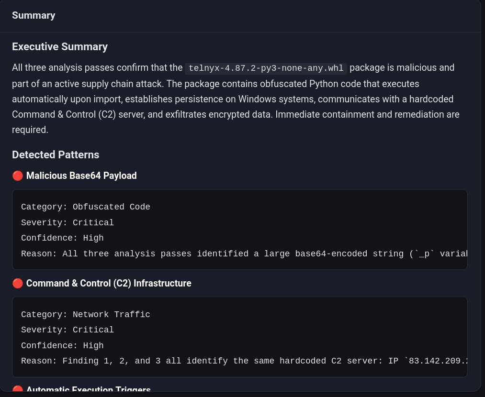Click the telnyx-4.87.2-py3-none-any.whl filename code
This screenshot has height=397, width=485.
click(266, 67)
